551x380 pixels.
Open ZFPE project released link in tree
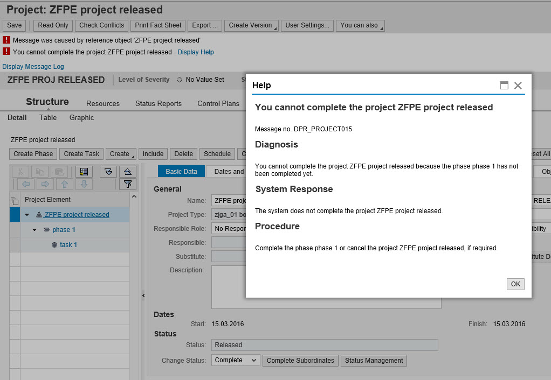point(77,215)
